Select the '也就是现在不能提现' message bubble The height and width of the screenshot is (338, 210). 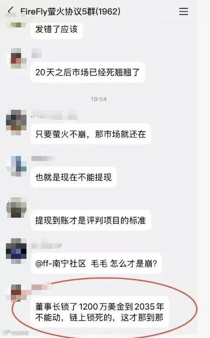point(73,177)
